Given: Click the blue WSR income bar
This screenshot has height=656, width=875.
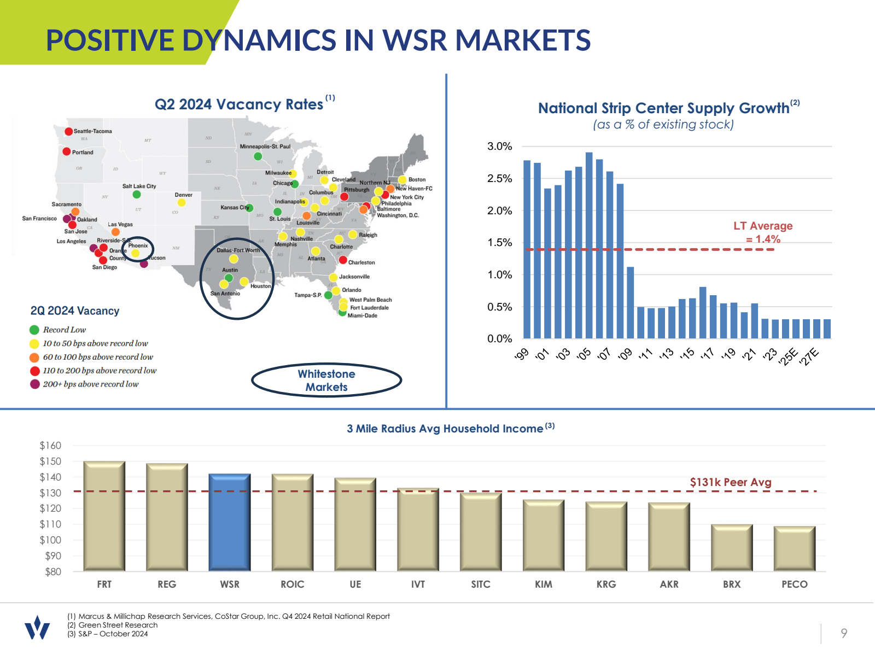Looking at the screenshot, I should 230,523.
